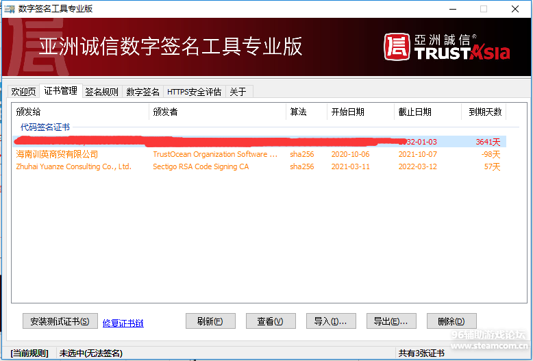Sort by 到期天数 column header
This screenshot has height=361, width=533.
coord(484,112)
